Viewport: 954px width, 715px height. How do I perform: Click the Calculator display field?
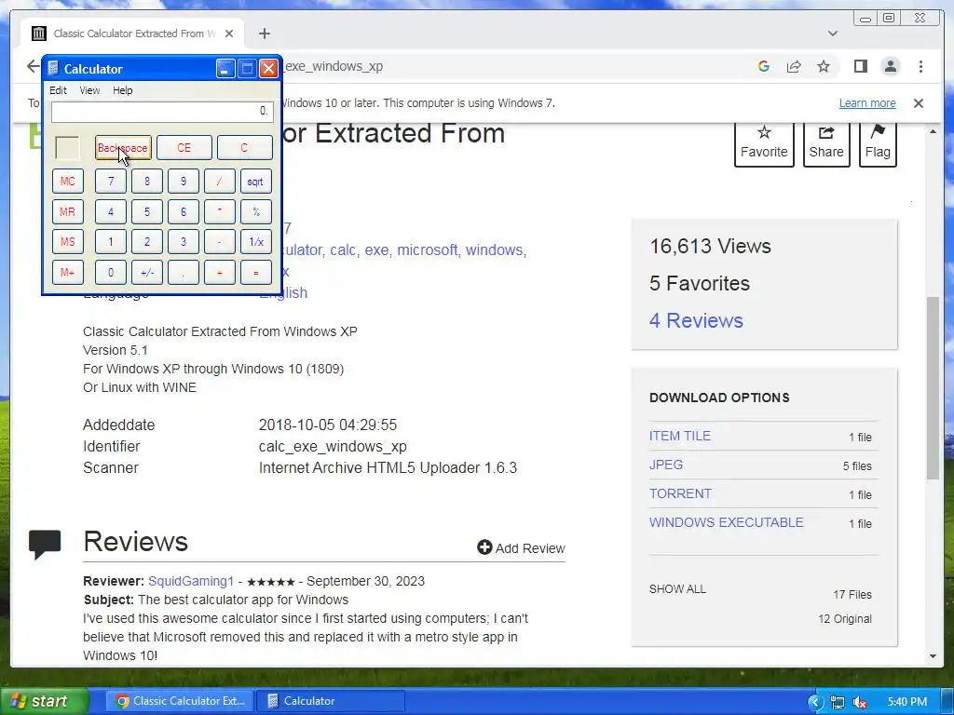pos(162,112)
